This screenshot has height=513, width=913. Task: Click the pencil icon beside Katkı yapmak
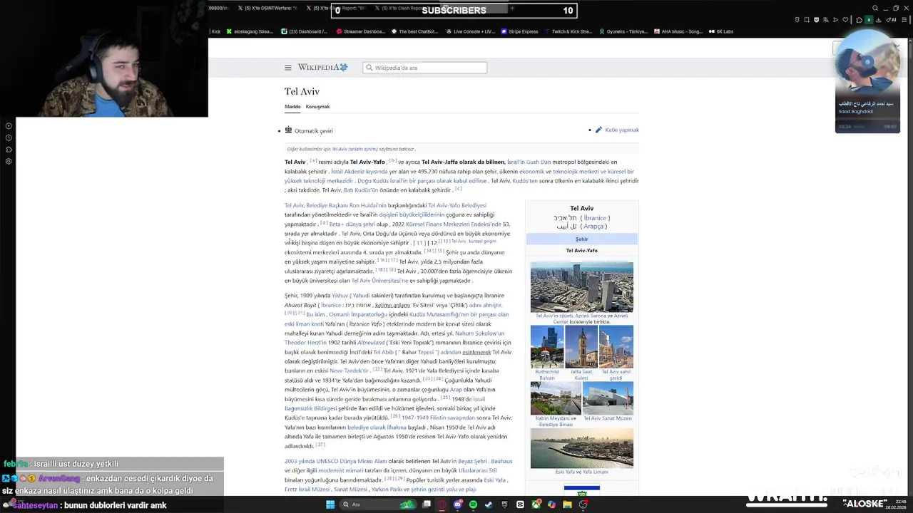click(598, 130)
